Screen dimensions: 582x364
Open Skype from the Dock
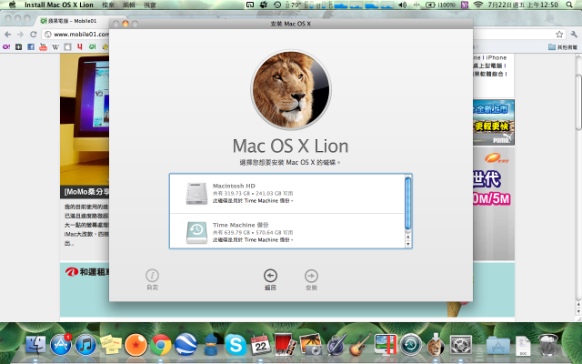coord(236,345)
